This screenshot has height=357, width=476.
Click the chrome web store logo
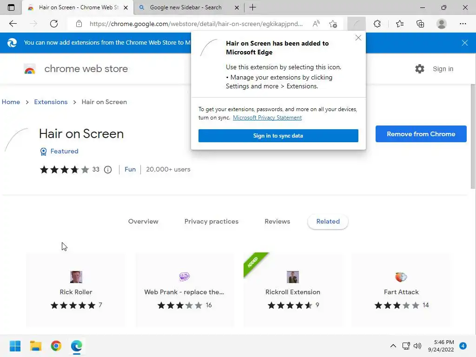[30, 69]
